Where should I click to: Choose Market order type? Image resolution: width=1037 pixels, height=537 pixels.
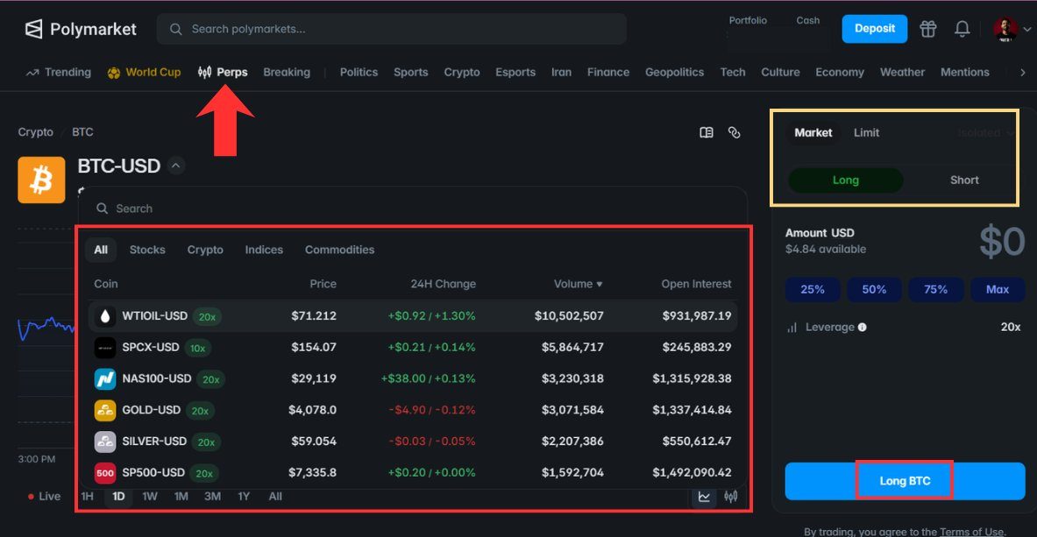[x=813, y=133]
